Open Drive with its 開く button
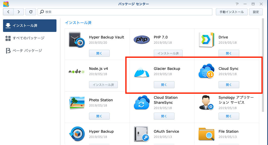Image resolution: width=268 pixels, height=145 pixels. pos(229,53)
